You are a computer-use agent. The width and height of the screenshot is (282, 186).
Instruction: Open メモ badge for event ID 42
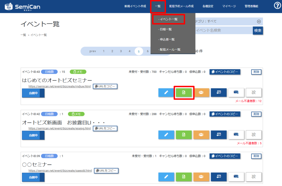[x=76, y=114]
